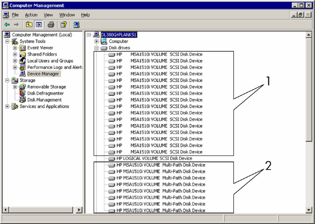Toggle Show/Hide Console Tree toolbar icon
Screen dimensions: 315x224
click(x=39, y=24)
